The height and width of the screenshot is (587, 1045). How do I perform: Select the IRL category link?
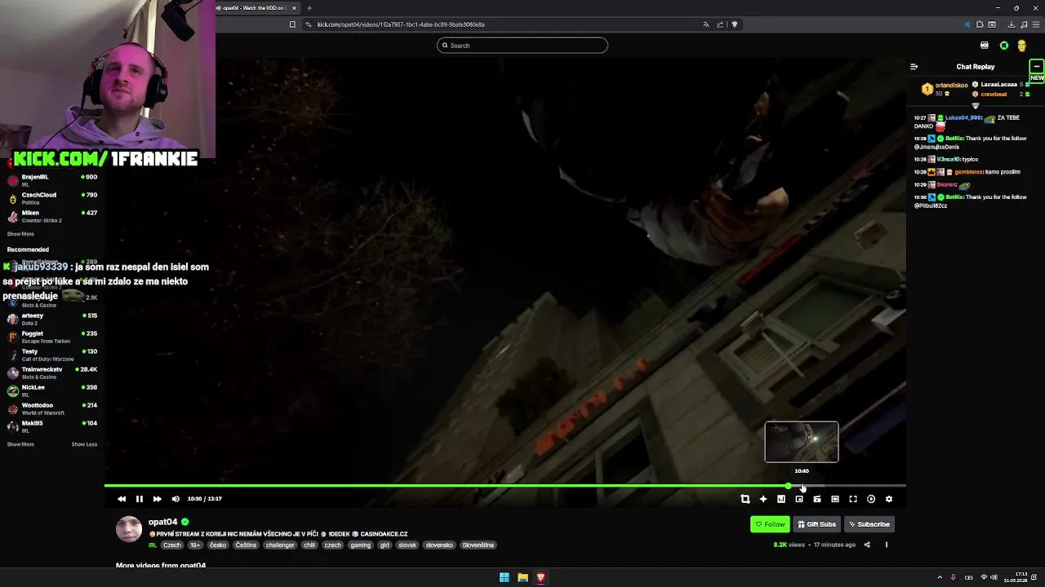[153, 545]
